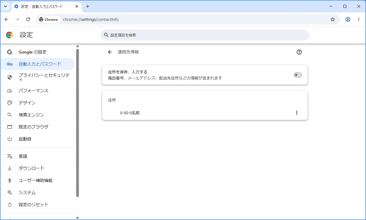The height and width of the screenshot is (220, 366).
Task: Toggle the 住所を保存、入力する switch
Action: [x=298, y=75]
